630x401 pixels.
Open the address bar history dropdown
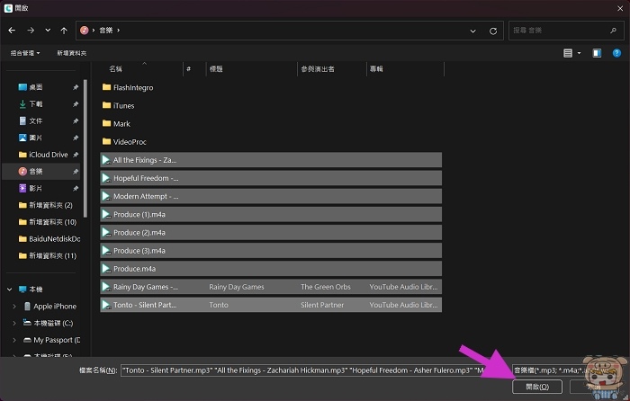tap(474, 31)
